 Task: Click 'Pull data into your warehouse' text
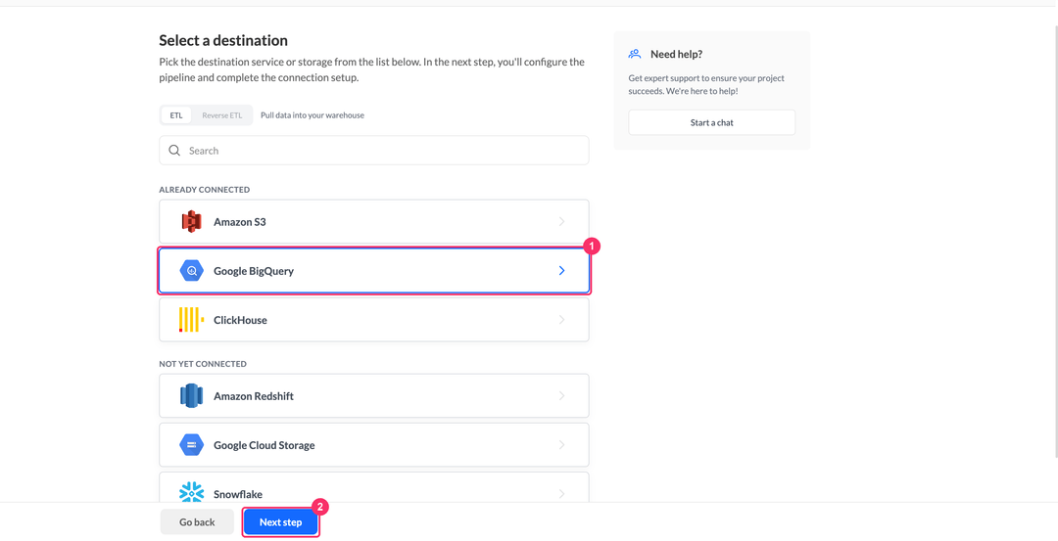[x=313, y=115]
